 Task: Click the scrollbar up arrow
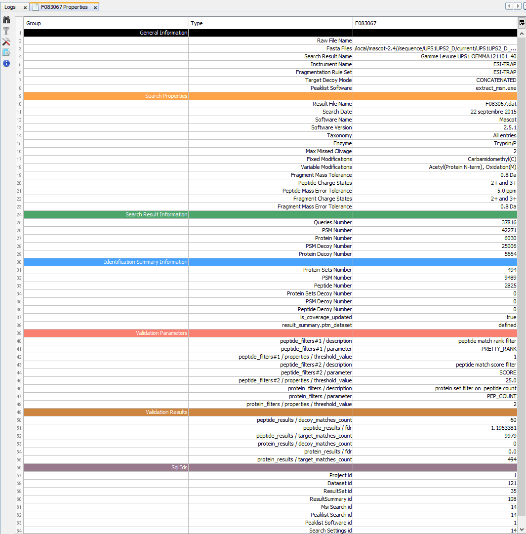tap(522, 34)
